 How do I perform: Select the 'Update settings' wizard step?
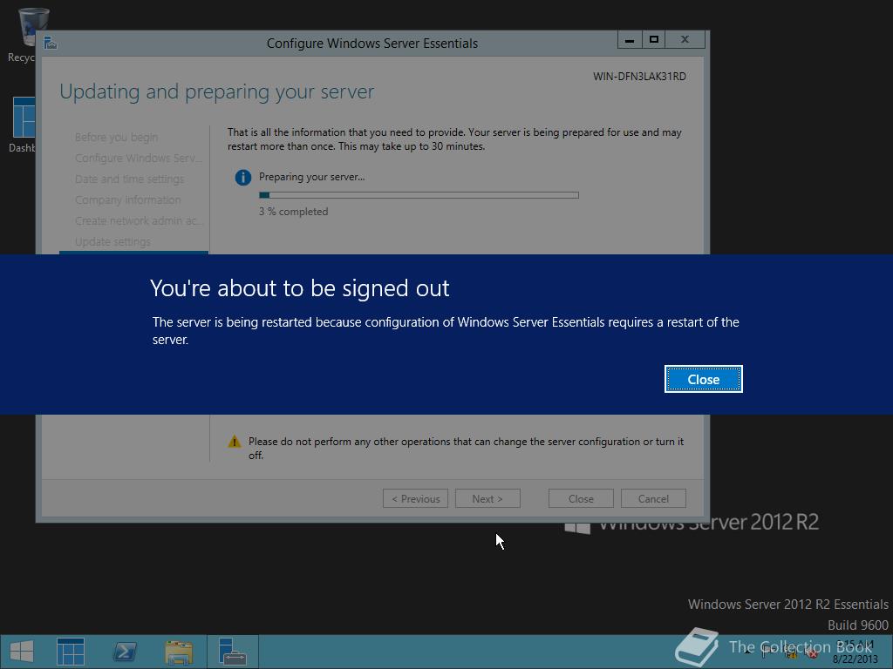(x=112, y=242)
